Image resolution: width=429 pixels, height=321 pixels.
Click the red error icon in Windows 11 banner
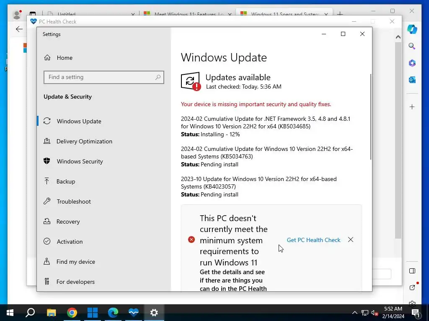click(x=191, y=239)
